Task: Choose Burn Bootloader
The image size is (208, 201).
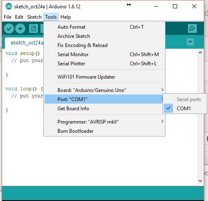Action: pos(104,131)
